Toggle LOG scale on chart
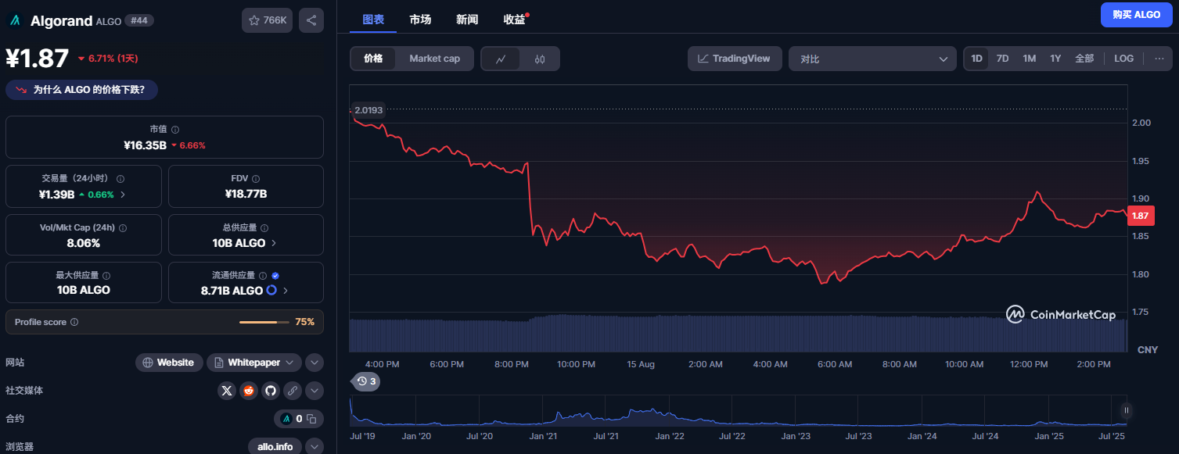1179x454 pixels. pyautogui.click(x=1123, y=59)
